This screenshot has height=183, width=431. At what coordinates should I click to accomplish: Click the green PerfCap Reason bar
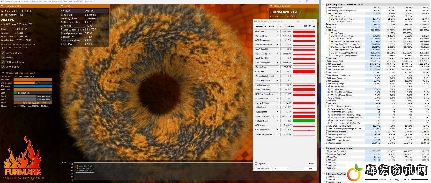coord(304,121)
